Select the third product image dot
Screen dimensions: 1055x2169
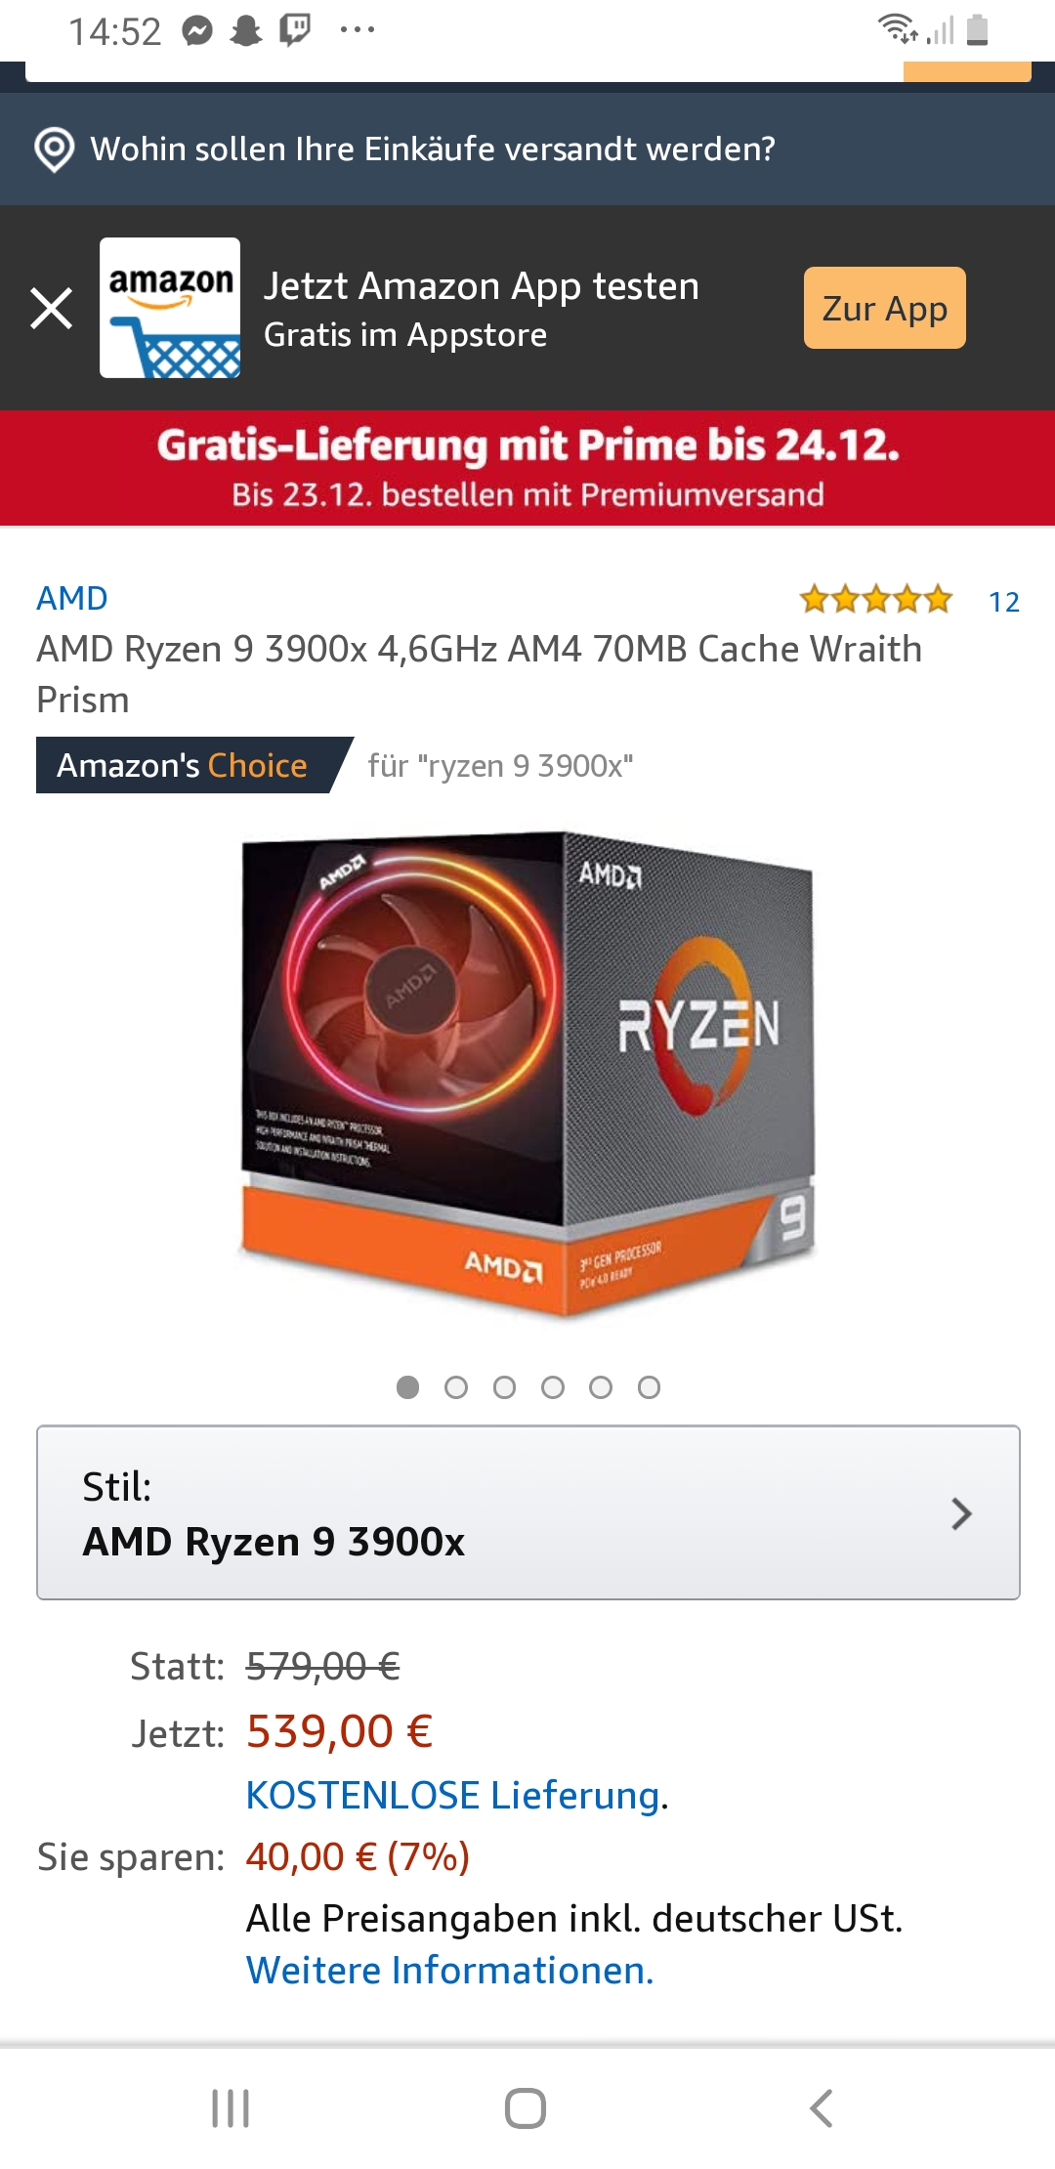504,1387
